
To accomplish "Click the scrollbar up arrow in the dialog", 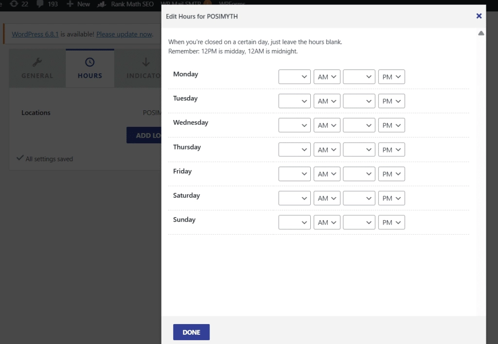I will click(481, 33).
